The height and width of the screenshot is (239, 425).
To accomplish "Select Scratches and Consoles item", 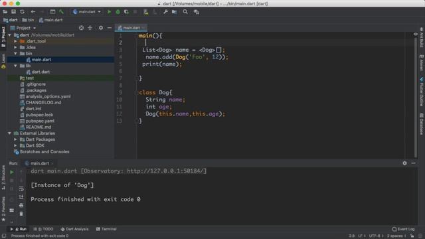I will point(44,152).
